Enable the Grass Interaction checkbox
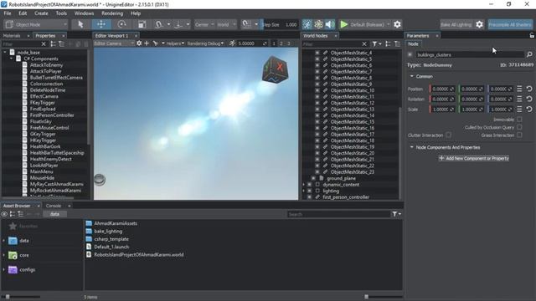Screen dimensions: 536x301 click(x=519, y=135)
